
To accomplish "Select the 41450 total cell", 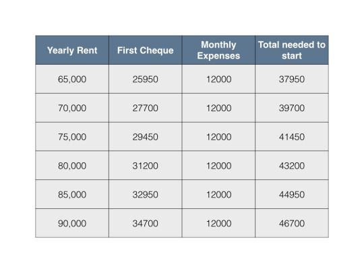I will [292, 137].
